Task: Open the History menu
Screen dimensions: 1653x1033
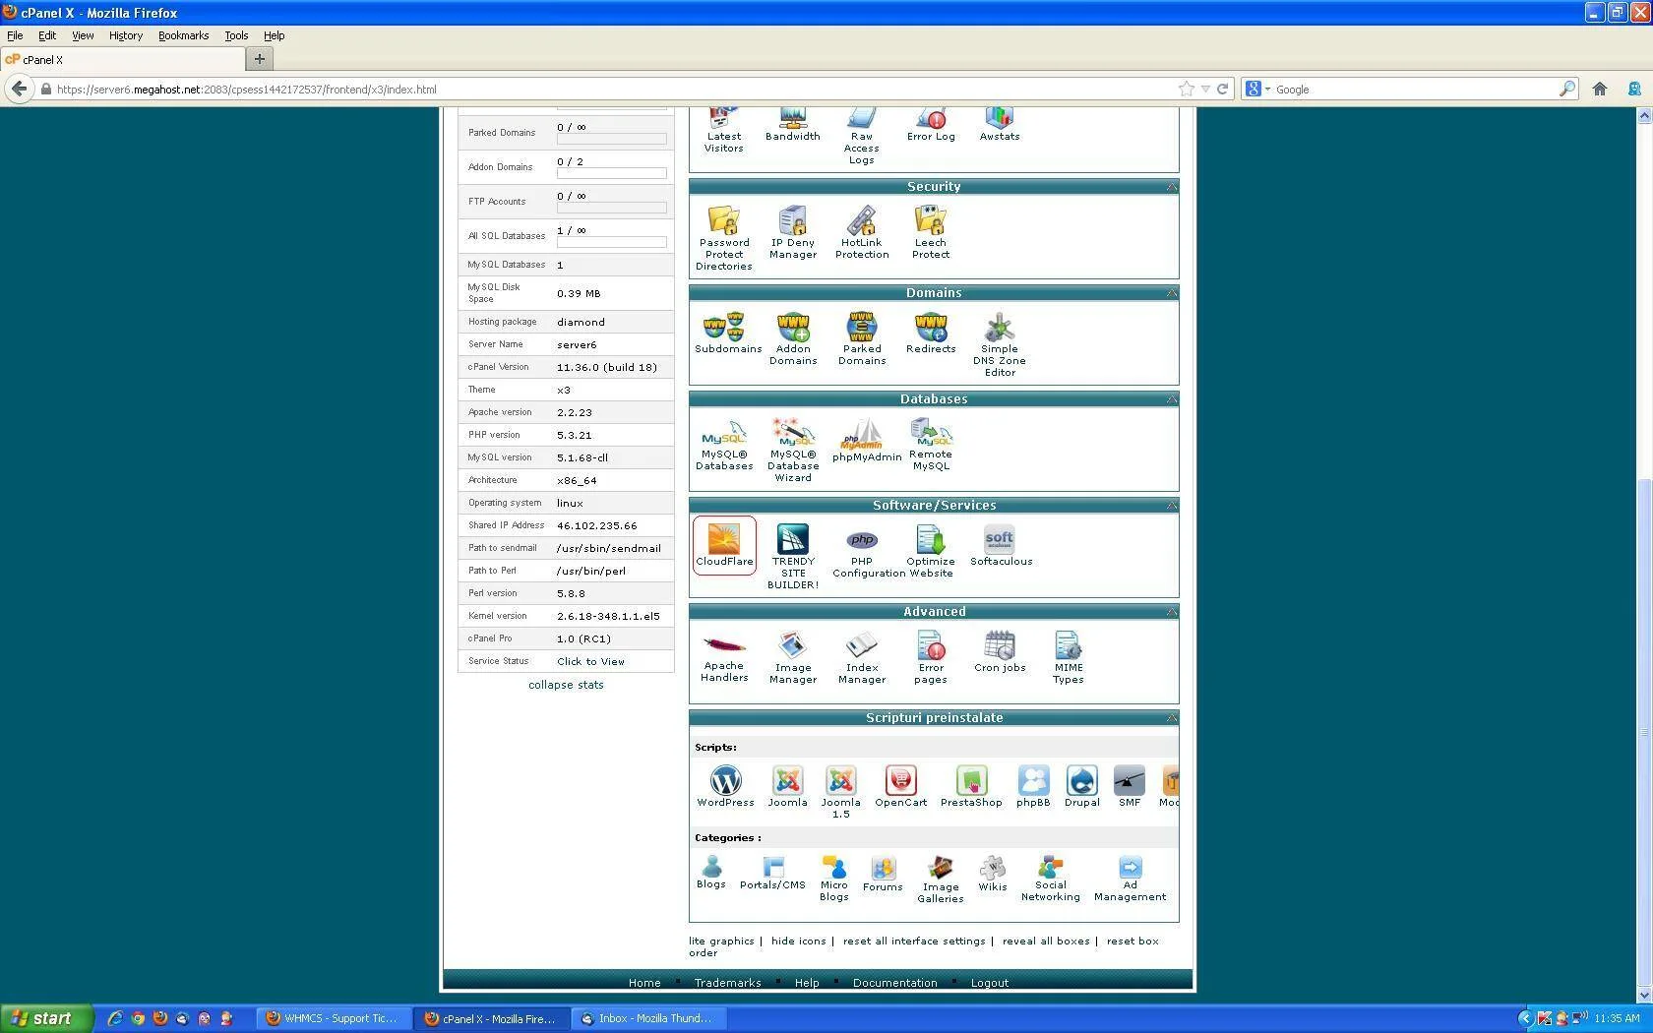Action: 126,35
